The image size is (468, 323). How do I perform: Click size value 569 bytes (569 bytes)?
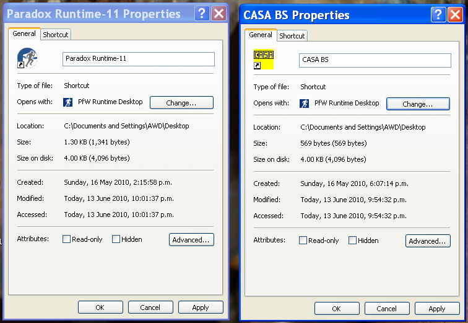(334, 143)
